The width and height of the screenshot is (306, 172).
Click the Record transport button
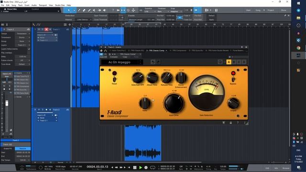point(146,167)
